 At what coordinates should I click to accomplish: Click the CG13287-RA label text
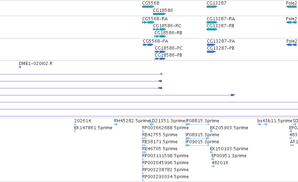pos(221,19)
